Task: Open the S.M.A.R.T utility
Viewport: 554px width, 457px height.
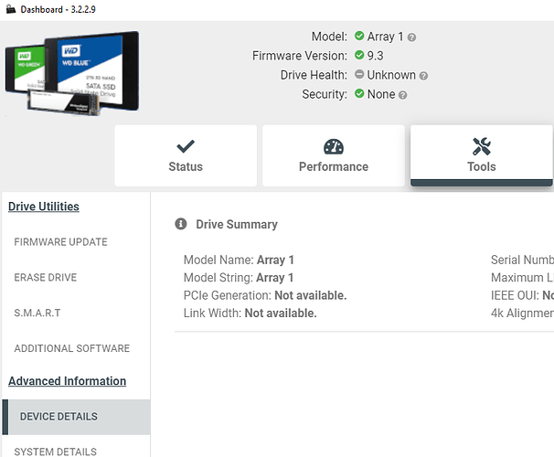Action: (x=38, y=314)
